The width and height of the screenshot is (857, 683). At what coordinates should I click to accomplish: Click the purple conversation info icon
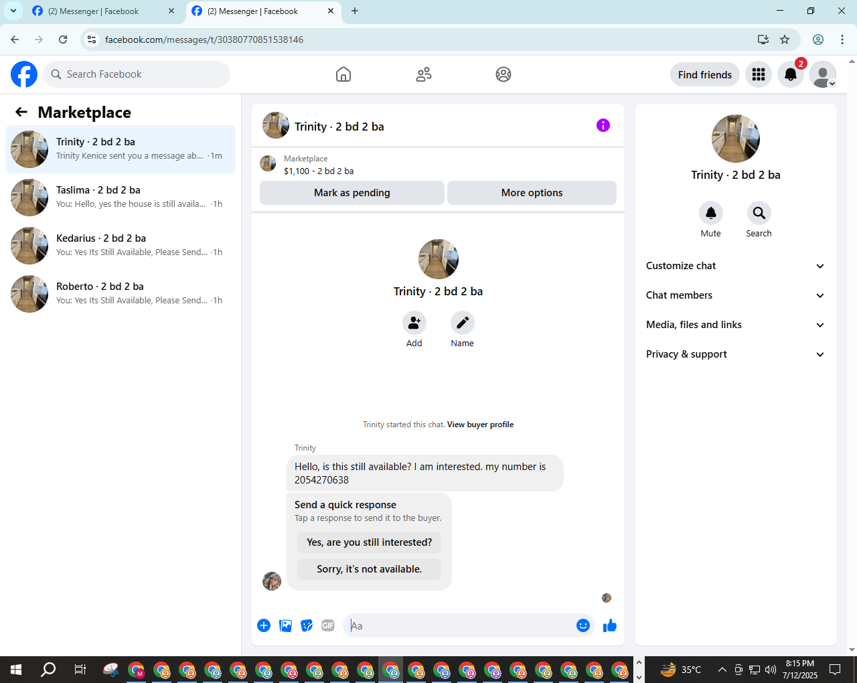603,125
